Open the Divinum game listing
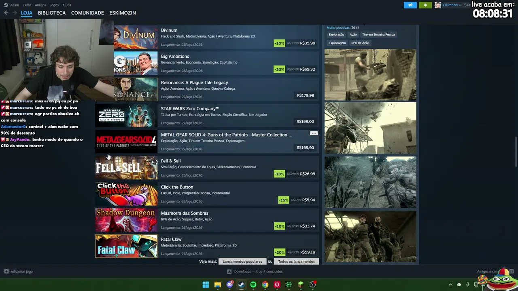This screenshot has height=291, width=518. tap(217, 37)
